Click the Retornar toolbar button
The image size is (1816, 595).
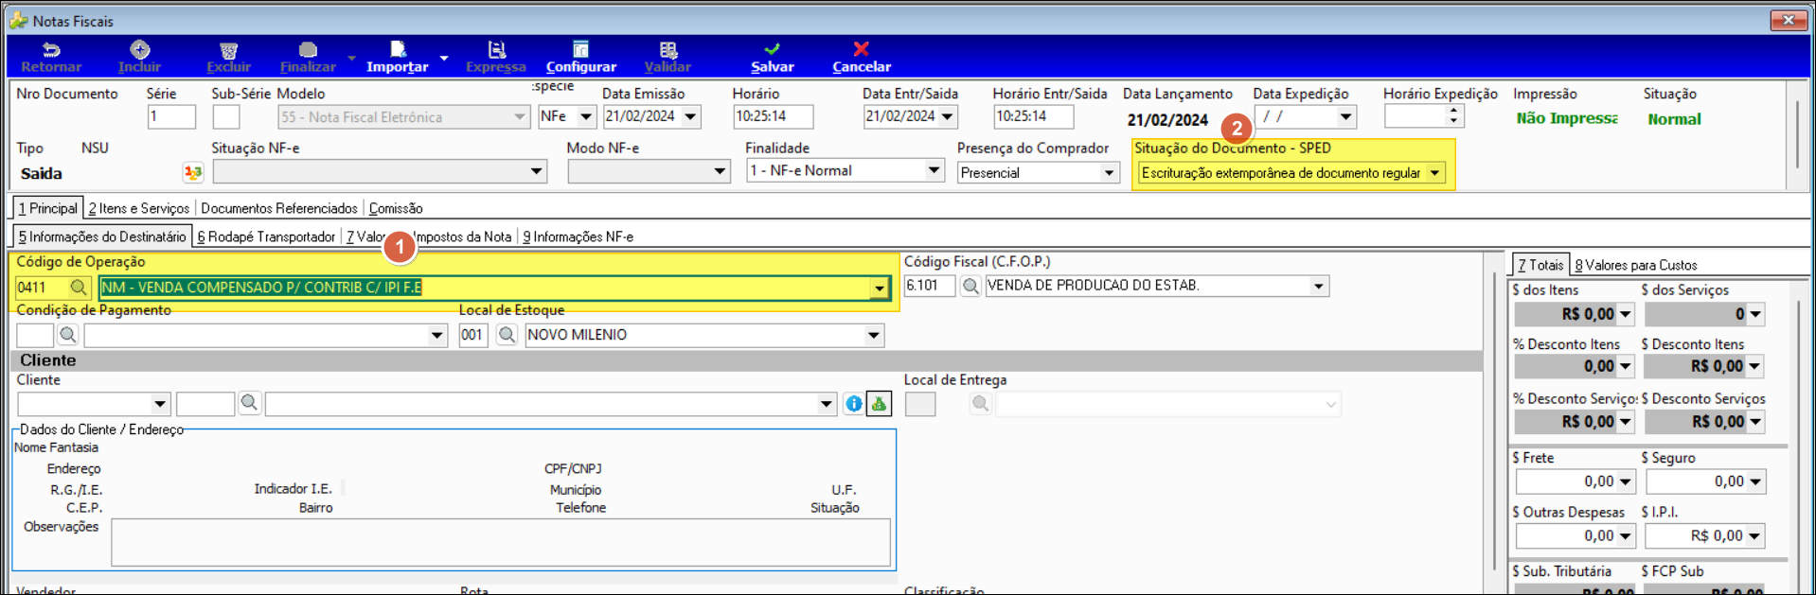click(51, 58)
